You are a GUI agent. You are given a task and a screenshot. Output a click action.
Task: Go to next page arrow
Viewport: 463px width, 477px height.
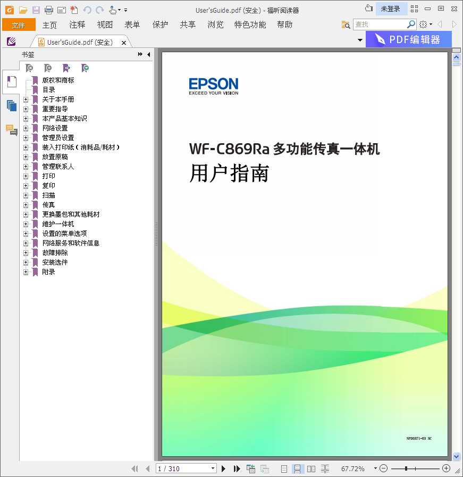[x=224, y=468]
